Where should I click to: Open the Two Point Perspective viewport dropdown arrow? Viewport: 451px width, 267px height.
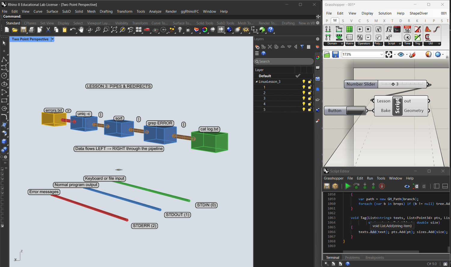[x=53, y=39]
